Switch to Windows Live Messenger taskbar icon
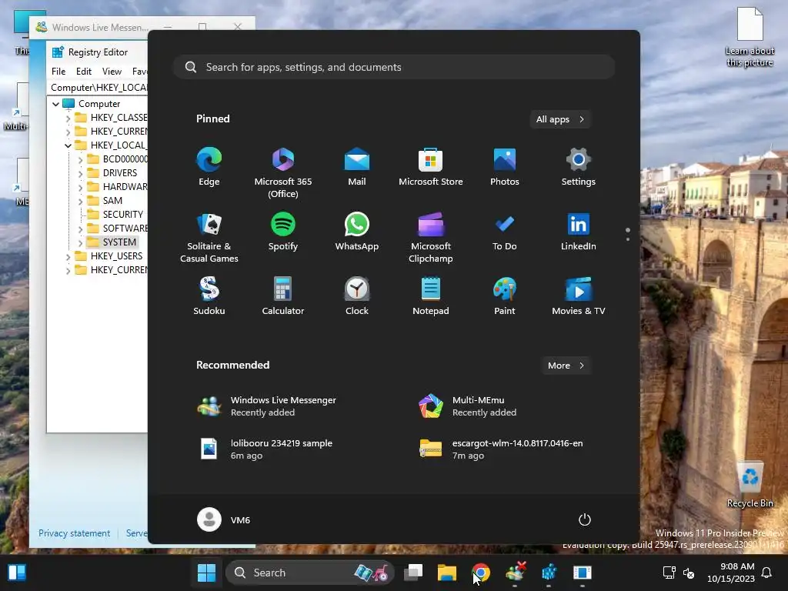The width and height of the screenshot is (788, 591). click(515, 573)
